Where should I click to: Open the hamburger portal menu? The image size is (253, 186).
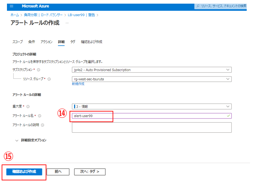point(12,6)
